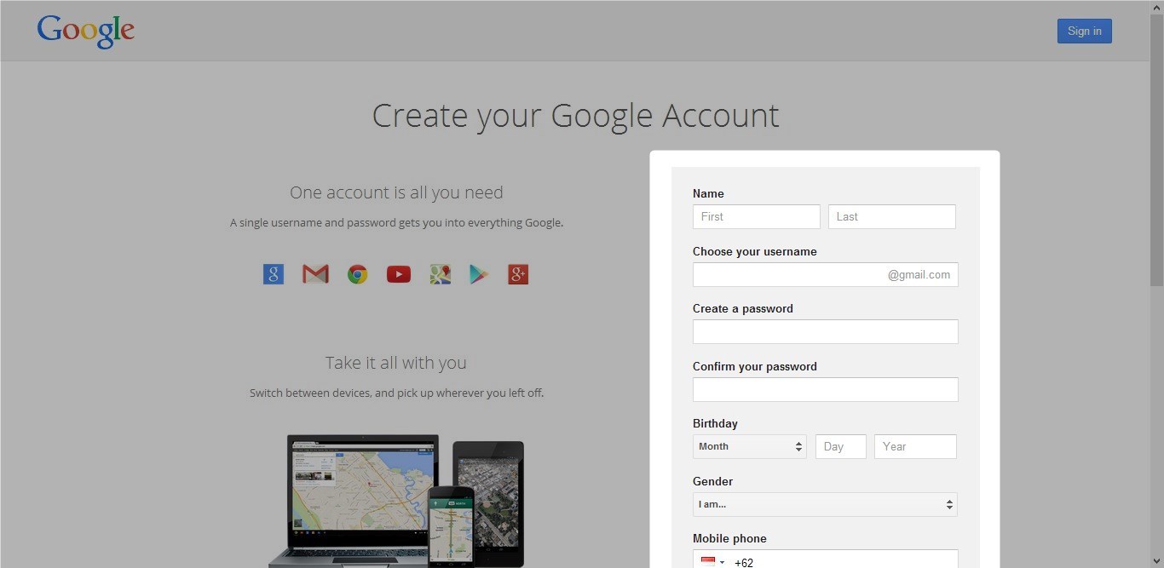
Task: Click the Google+ icon
Action: (517, 273)
